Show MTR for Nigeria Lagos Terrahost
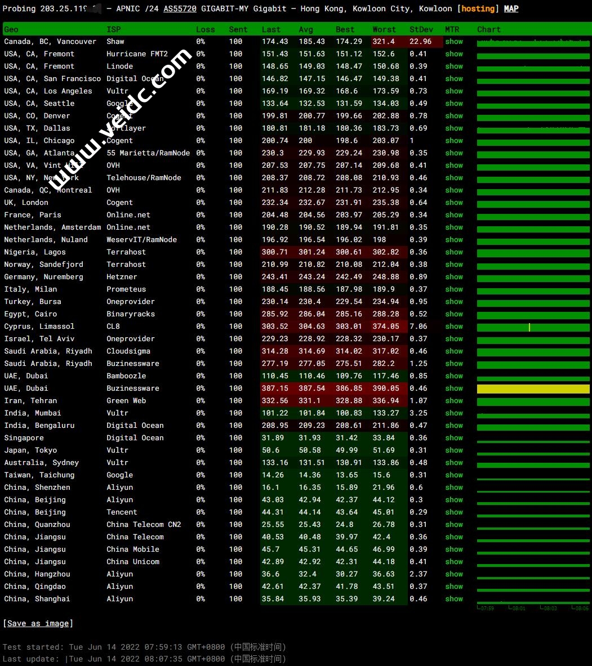This screenshot has height=666, width=592. 454,252
